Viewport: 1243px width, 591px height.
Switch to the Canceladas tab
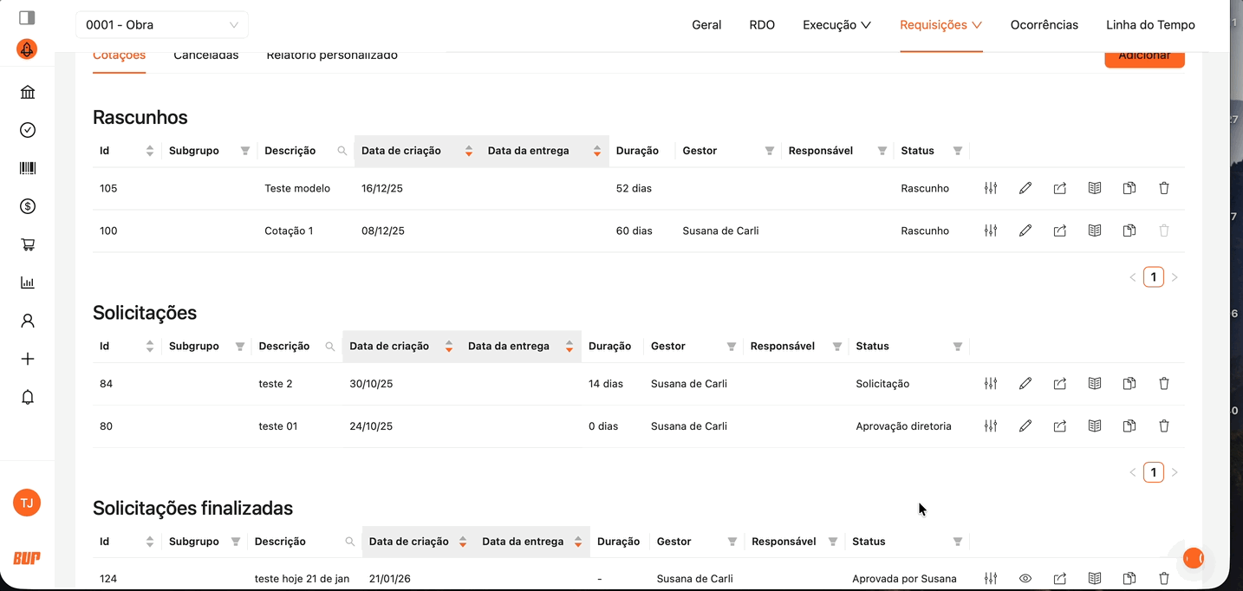click(205, 56)
